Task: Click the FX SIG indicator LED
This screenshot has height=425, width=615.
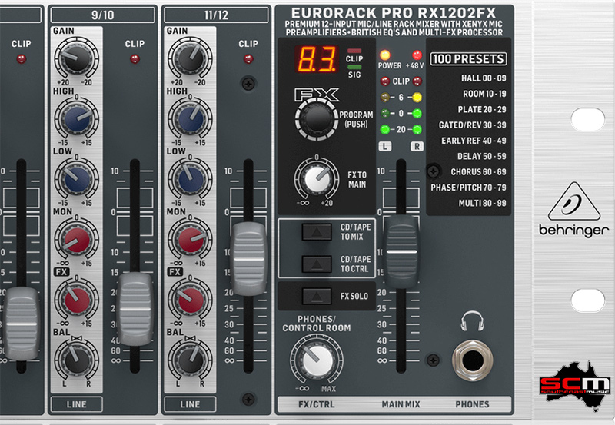Action: pos(354,67)
